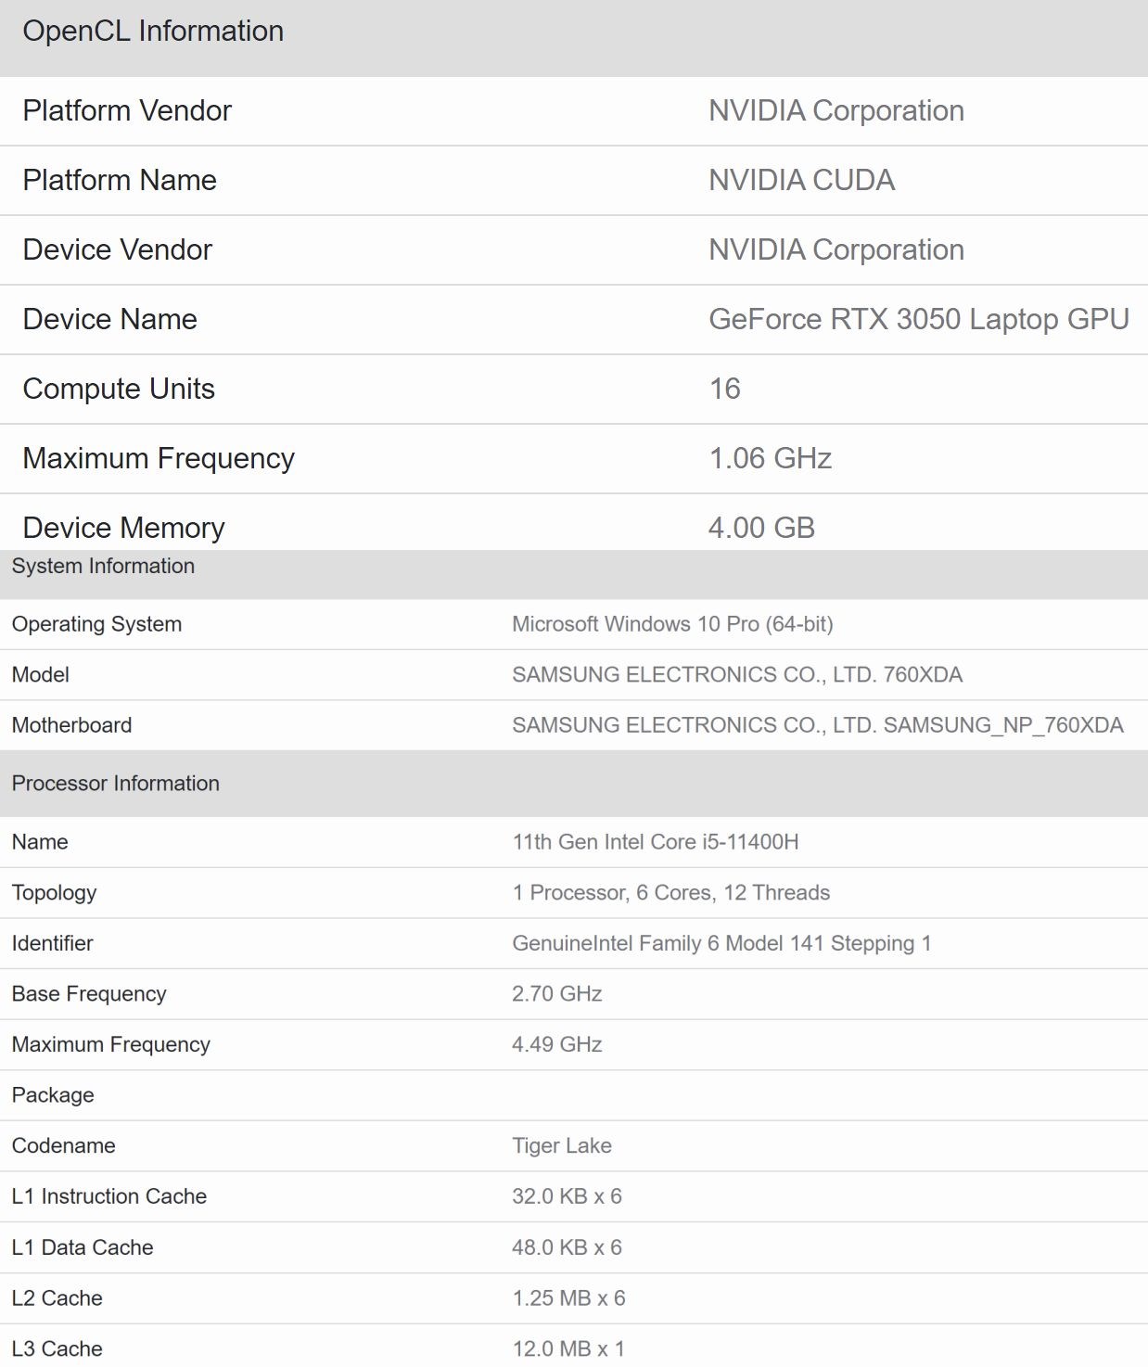Click the 'Codename' label
The height and width of the screenshot is (1367, 1148).
coord(63,1145)
